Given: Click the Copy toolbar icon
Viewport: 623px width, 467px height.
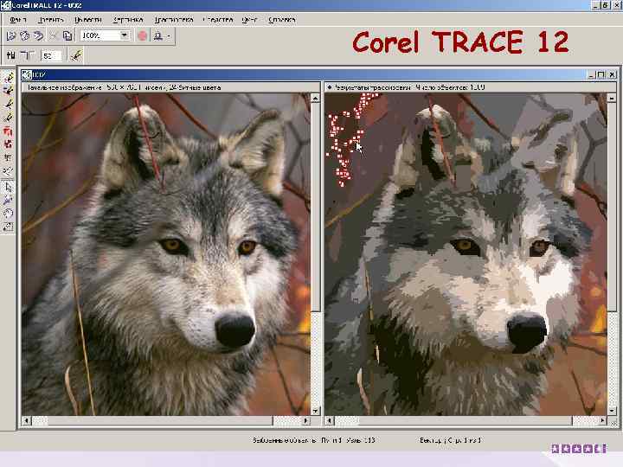Looking at the screenshot, I should (x=68, y=36).
